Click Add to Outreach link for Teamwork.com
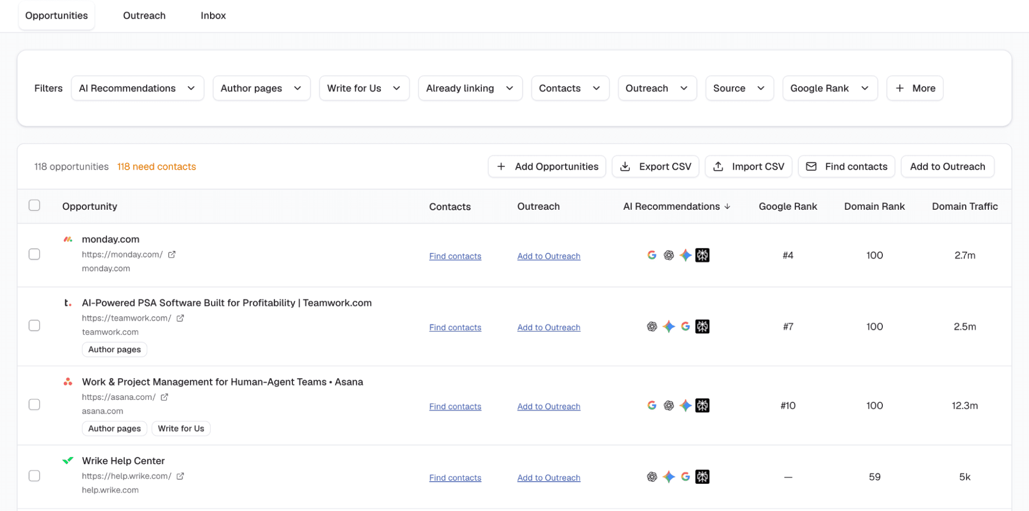The image size is (1029, 511). tap(549, 327)
